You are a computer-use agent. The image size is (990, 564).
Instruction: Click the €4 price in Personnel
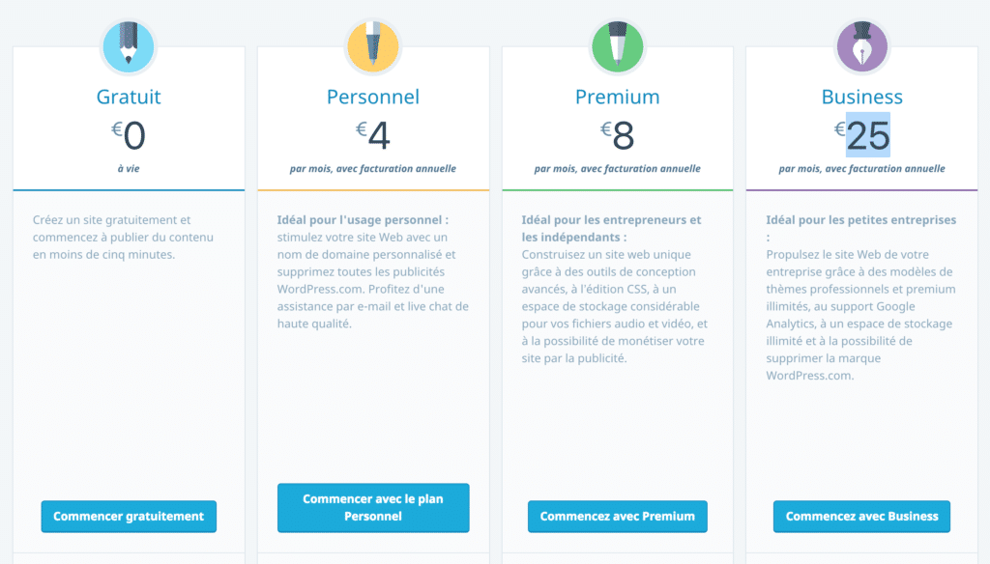(373, 135)
